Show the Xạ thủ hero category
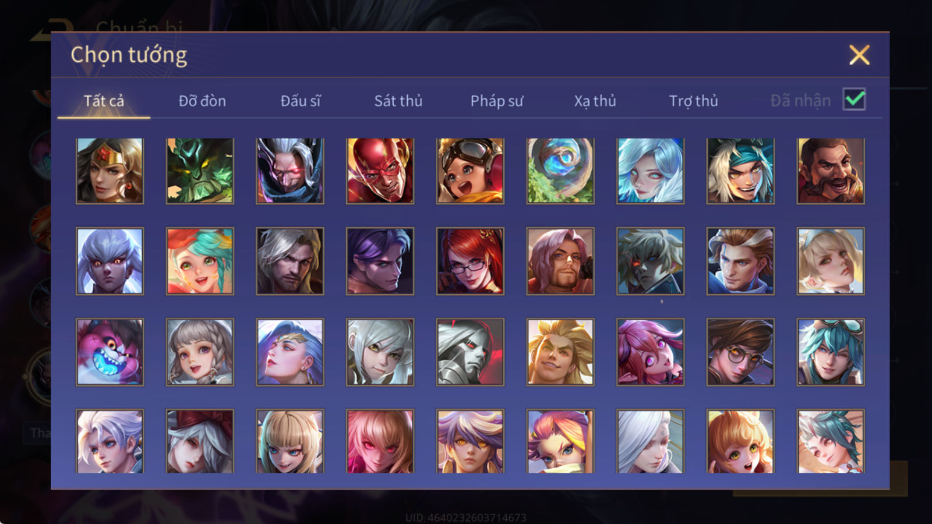 coord(595,101)
